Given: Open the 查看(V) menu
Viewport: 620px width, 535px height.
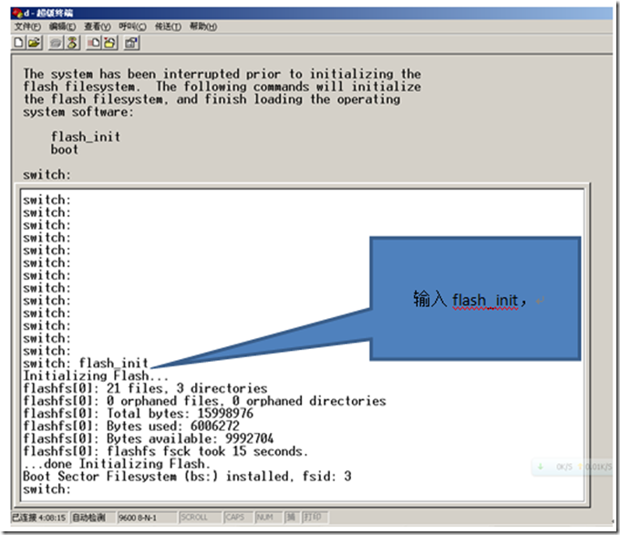Looking at the screenshot, I should (97, 26).
